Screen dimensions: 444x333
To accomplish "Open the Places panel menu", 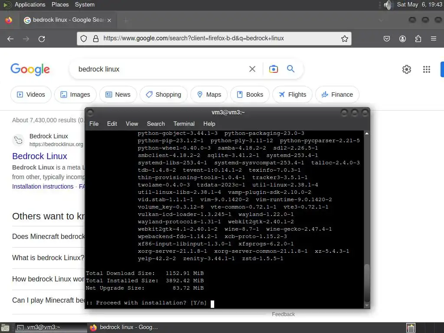I will tap(60, 4).
